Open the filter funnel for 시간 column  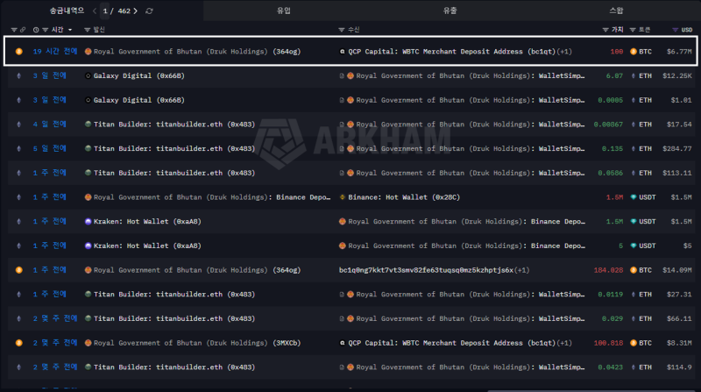click(46, 30)
